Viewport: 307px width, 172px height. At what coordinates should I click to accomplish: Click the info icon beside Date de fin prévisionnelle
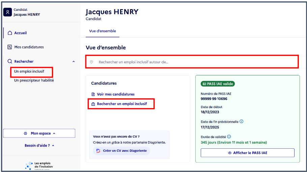pos(242,121)
